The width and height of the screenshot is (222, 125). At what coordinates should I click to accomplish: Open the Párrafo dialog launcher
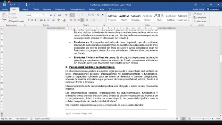(x=104, y=25)
